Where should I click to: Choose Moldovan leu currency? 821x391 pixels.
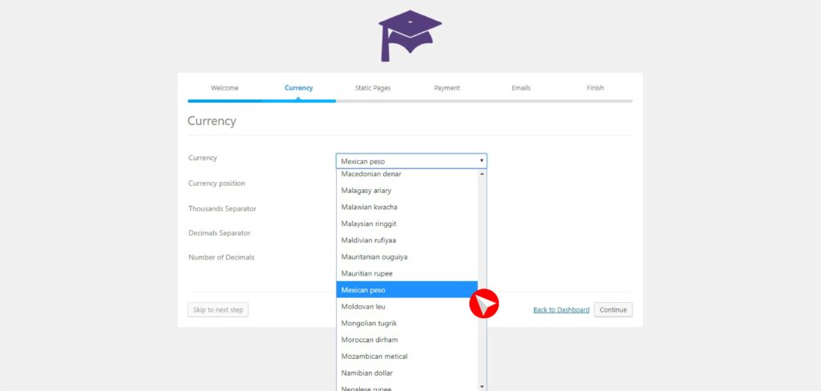(364, 307)
